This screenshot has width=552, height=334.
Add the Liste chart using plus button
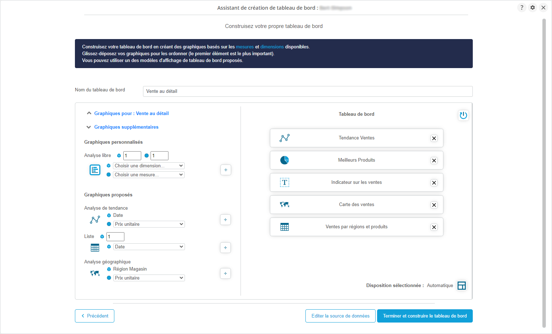[225, 248]
